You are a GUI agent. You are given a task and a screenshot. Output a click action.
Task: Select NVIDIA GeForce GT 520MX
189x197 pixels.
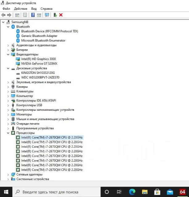(x=39, y=64)
